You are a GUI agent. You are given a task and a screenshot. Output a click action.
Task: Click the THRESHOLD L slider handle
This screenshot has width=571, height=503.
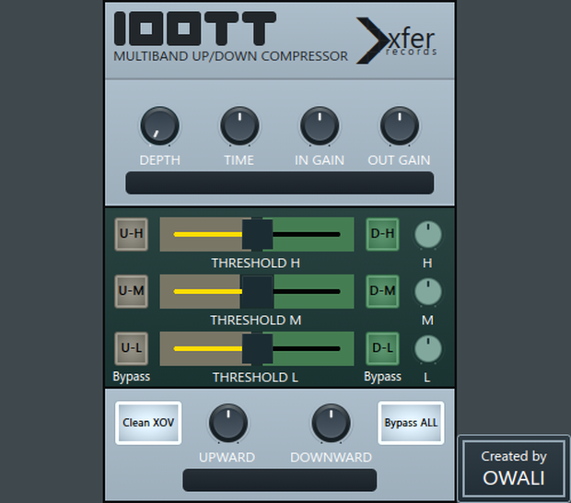[257, 348]
